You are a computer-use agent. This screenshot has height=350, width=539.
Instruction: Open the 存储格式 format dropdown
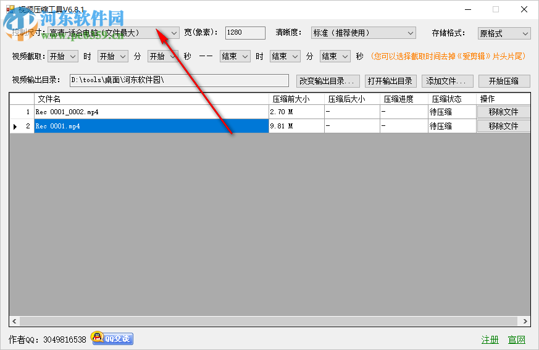(504, 33)
